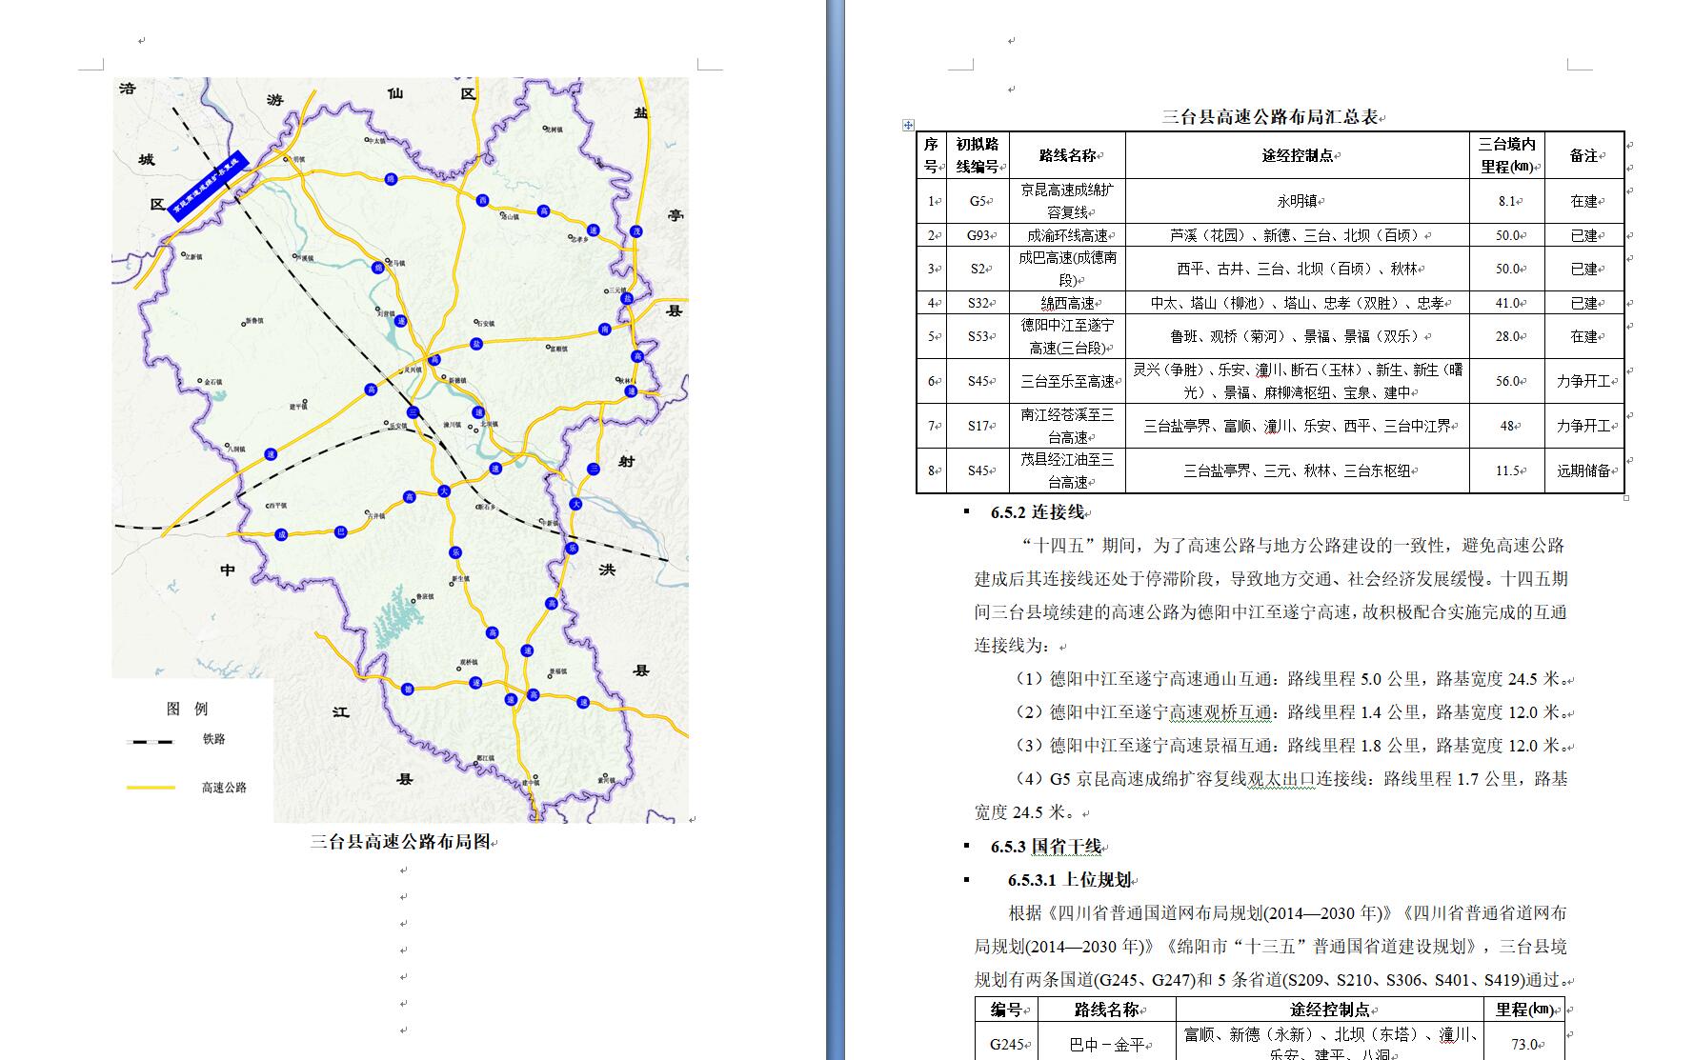Click the mileage value 41.0

click(x=1507, y=303)
